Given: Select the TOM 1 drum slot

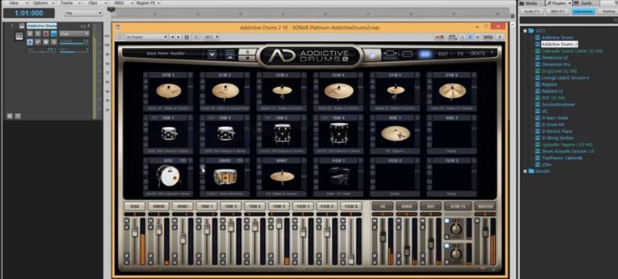Looking at the screenshot, I should click(168, 134).
